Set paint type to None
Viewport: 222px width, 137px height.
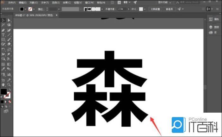[9, 102]
